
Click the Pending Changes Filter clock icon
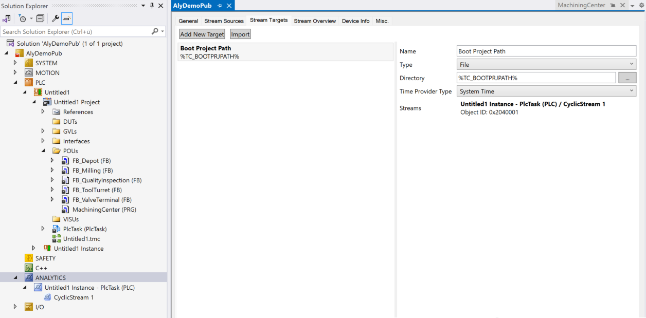coord(22,18)
